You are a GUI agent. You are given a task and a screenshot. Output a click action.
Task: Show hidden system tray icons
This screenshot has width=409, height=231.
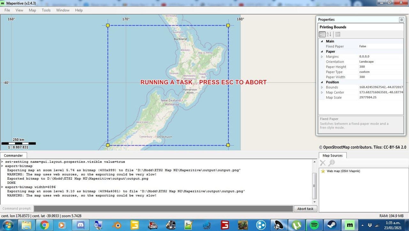(362, 225)
